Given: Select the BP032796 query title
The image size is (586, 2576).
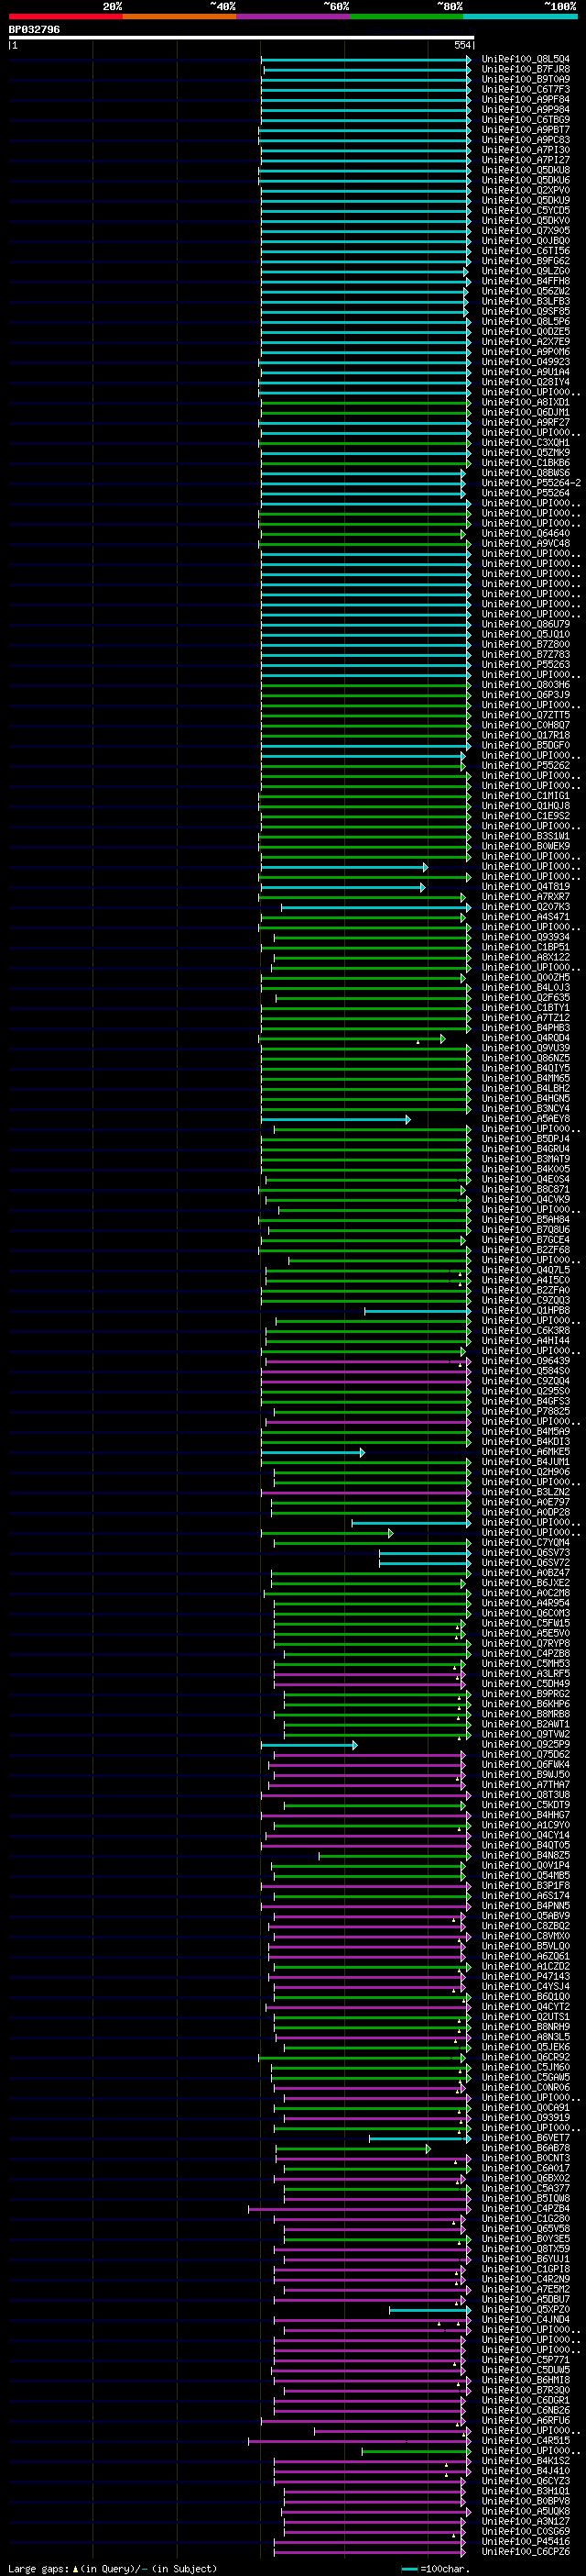Looking at the screenshot, I should pos(34,30).
